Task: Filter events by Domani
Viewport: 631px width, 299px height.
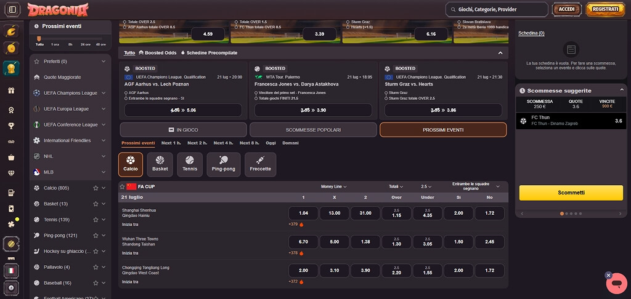Action: [x=291, y=143]
